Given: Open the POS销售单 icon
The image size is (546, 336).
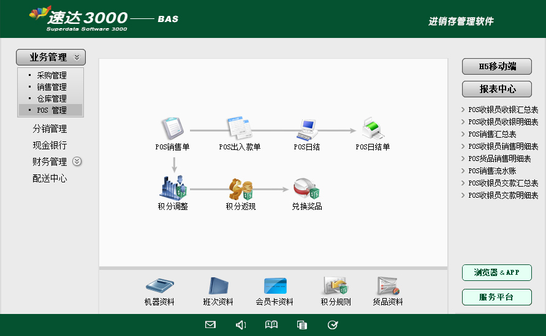Looking at the screenshot, I should pyautogui.click(x=172, y=130).
